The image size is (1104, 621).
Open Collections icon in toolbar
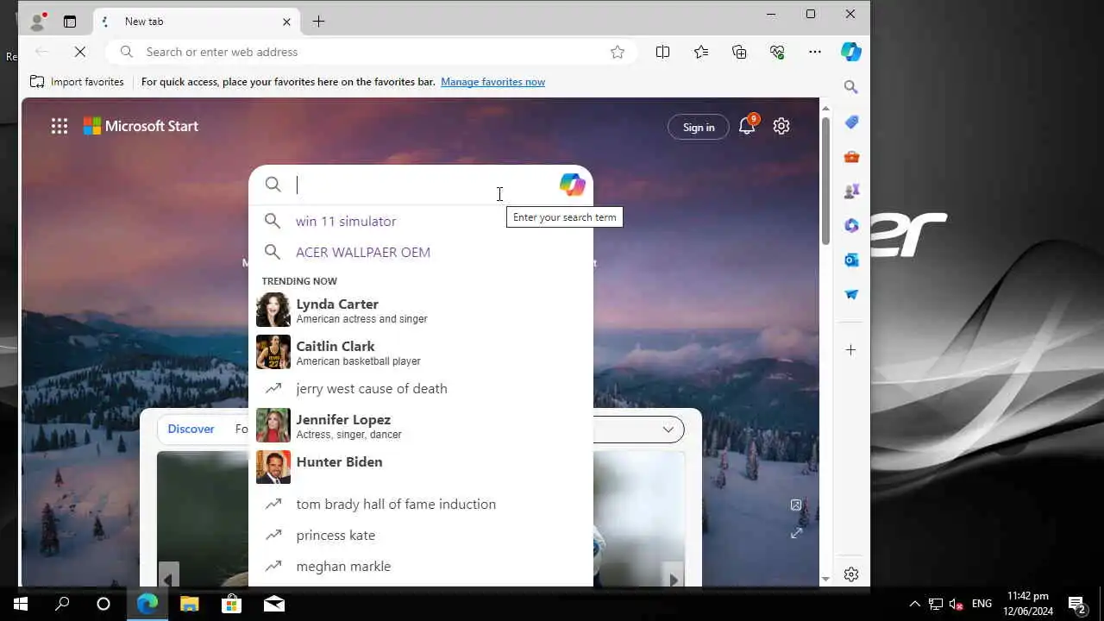(739, 52)
